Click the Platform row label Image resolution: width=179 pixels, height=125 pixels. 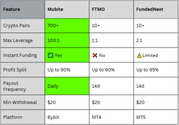23,117
